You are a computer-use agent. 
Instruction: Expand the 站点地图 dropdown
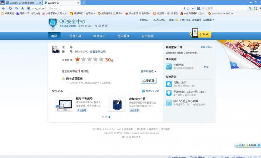click(x=208, y=20)
